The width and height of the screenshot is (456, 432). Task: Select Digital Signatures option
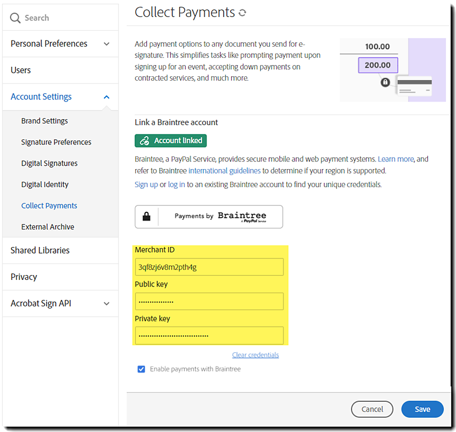tap(49, 163)
